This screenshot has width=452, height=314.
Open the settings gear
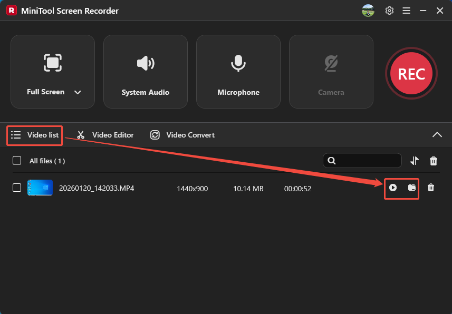pyautogui.click(x=389, y=10)
